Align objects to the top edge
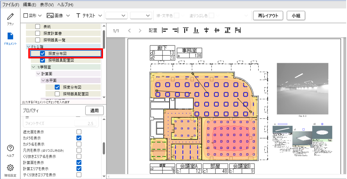The image size is (347, 179). tap(186, 31)
